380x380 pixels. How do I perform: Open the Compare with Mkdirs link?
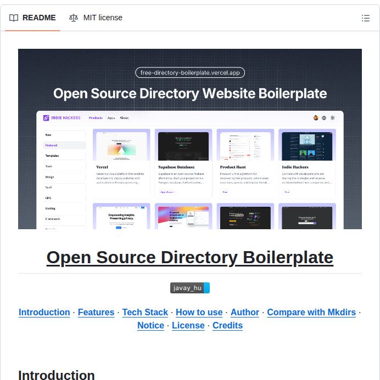pyautogui.click(x=311, y=313)
